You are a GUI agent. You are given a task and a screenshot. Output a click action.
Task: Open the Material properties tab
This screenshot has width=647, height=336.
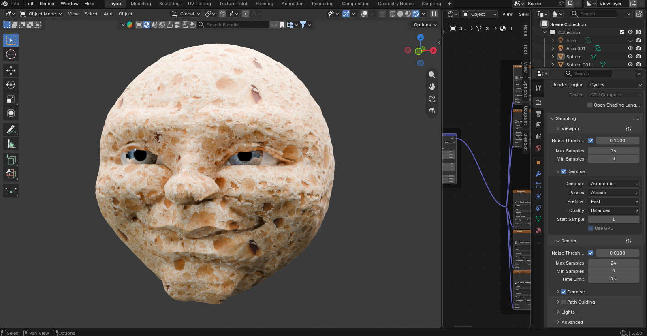tap(538, 231)
